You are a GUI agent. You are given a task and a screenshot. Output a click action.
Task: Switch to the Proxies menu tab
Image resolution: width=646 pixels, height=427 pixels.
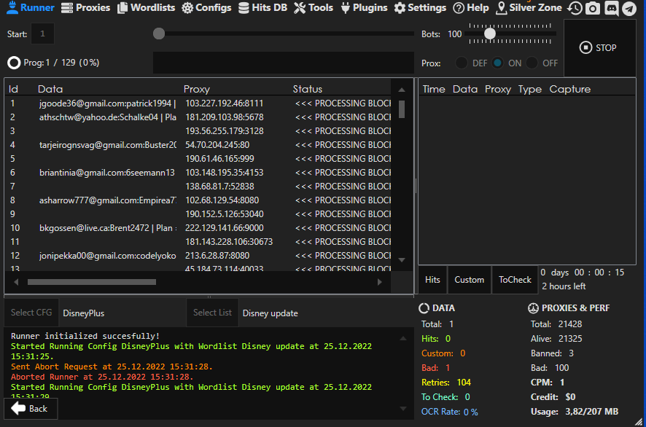(85, 8)
